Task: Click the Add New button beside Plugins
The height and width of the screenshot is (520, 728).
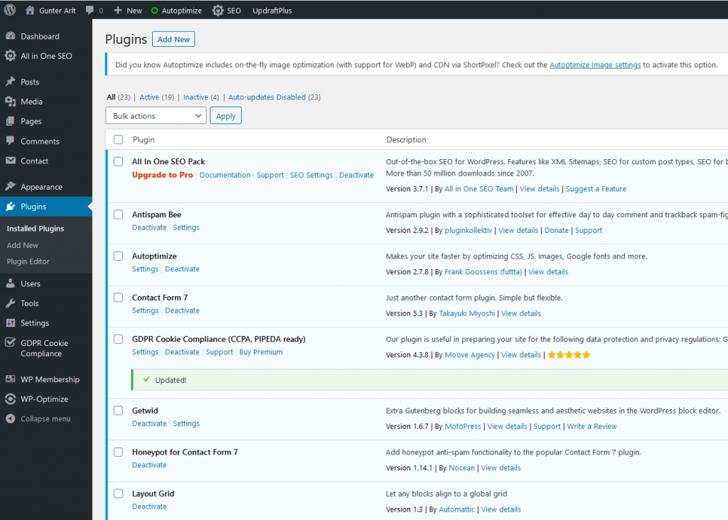Action: [173, 40]
